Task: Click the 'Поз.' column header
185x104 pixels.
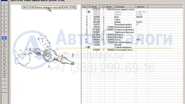Action: 84,7
